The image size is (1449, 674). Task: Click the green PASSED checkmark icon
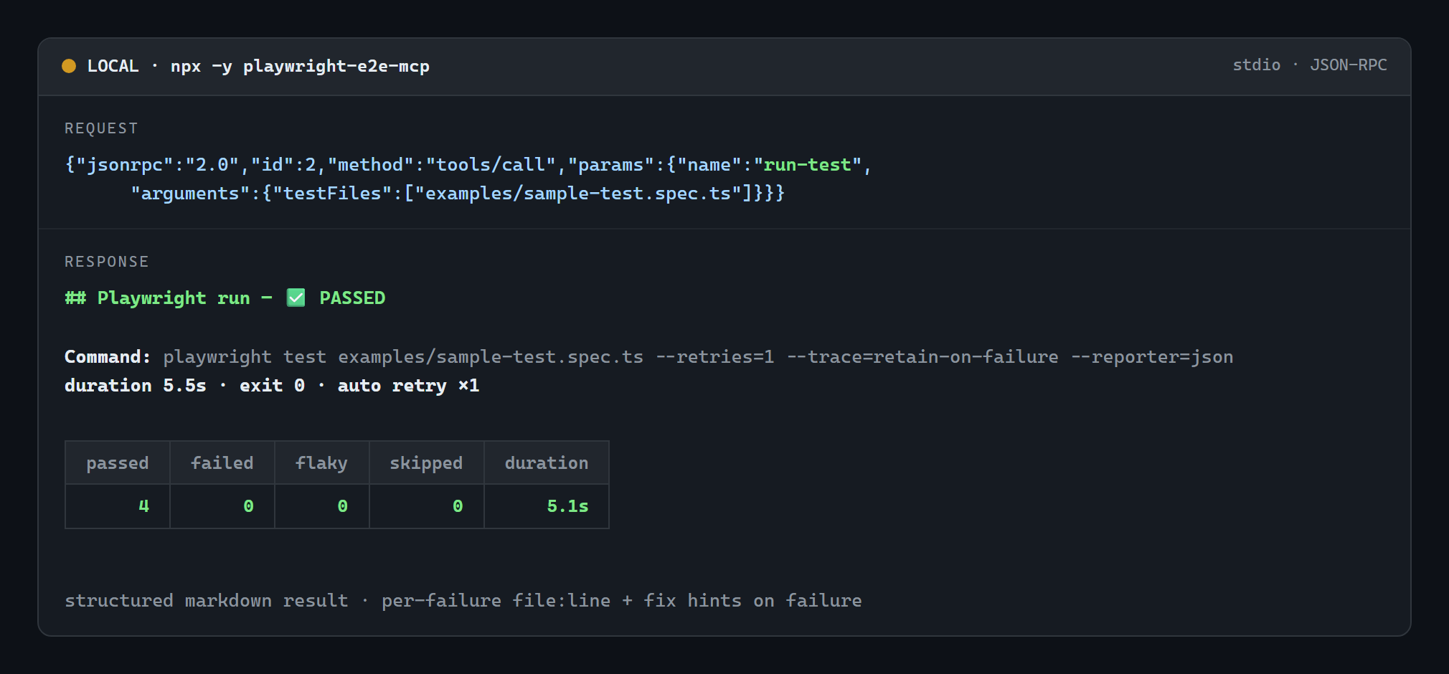[296, 298]
